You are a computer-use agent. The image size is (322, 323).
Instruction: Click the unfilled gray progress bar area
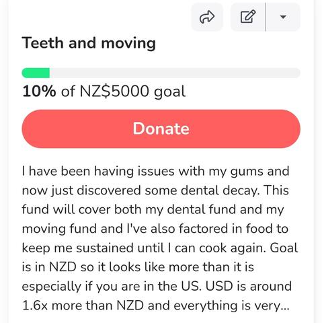click(175, 73)
